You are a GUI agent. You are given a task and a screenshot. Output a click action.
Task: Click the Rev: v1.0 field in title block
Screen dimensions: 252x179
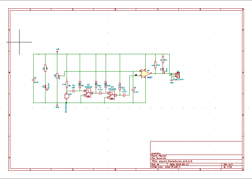pyautogui.click(x=228, y=164)
